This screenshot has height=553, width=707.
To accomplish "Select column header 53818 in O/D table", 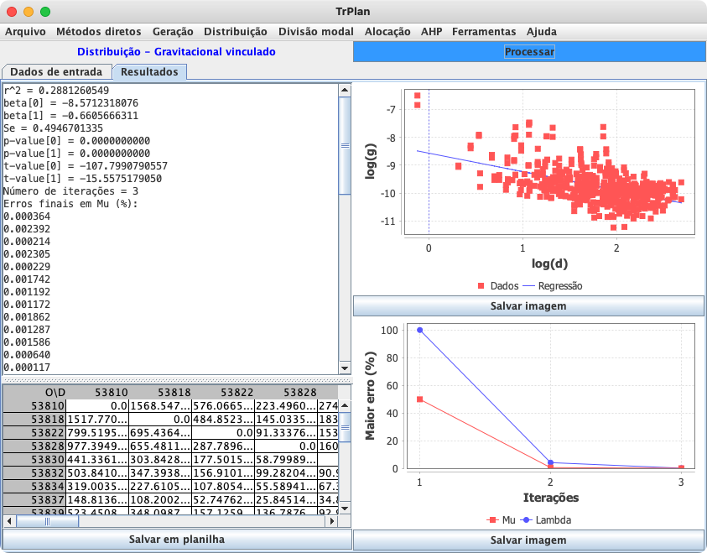I will pos(160,393).
